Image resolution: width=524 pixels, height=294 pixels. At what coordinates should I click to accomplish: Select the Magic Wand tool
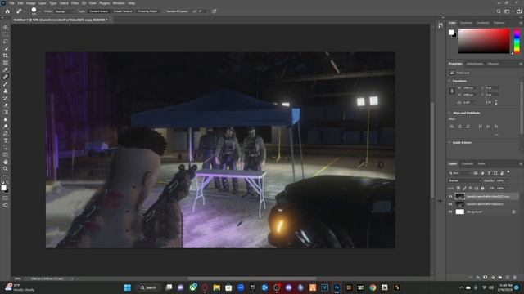(6, 48)
